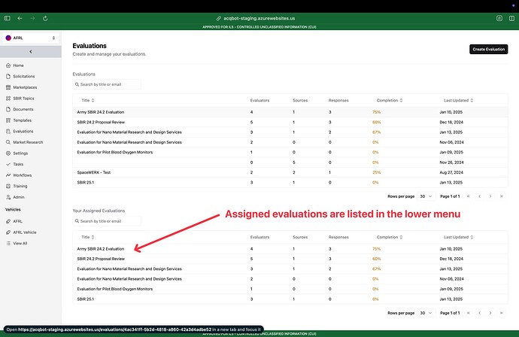The height and width of the screenshot is (337, 519).
Task: Sort assigned table by Title
Action: (88, 237)
